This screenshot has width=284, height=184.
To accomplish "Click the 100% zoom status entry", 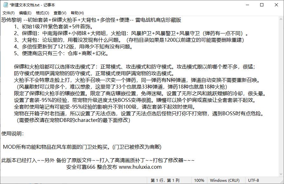I will [199, 180].
